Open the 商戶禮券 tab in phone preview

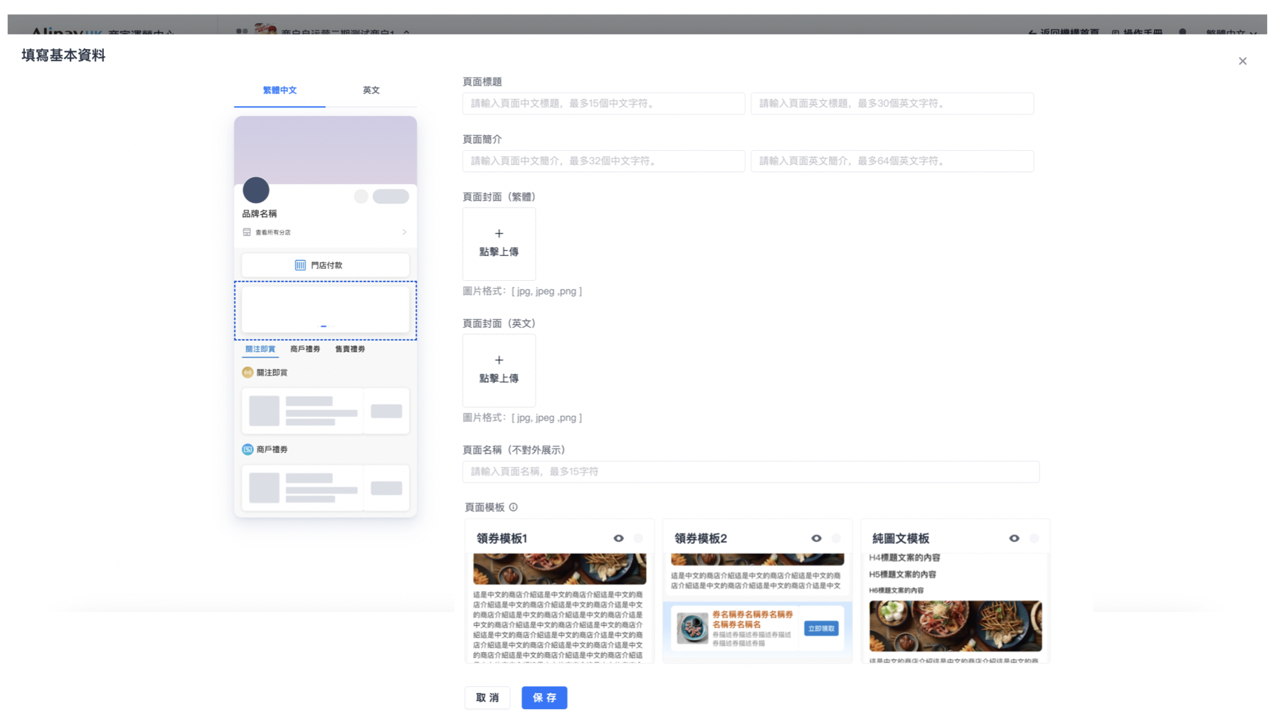tap(304, 349)
